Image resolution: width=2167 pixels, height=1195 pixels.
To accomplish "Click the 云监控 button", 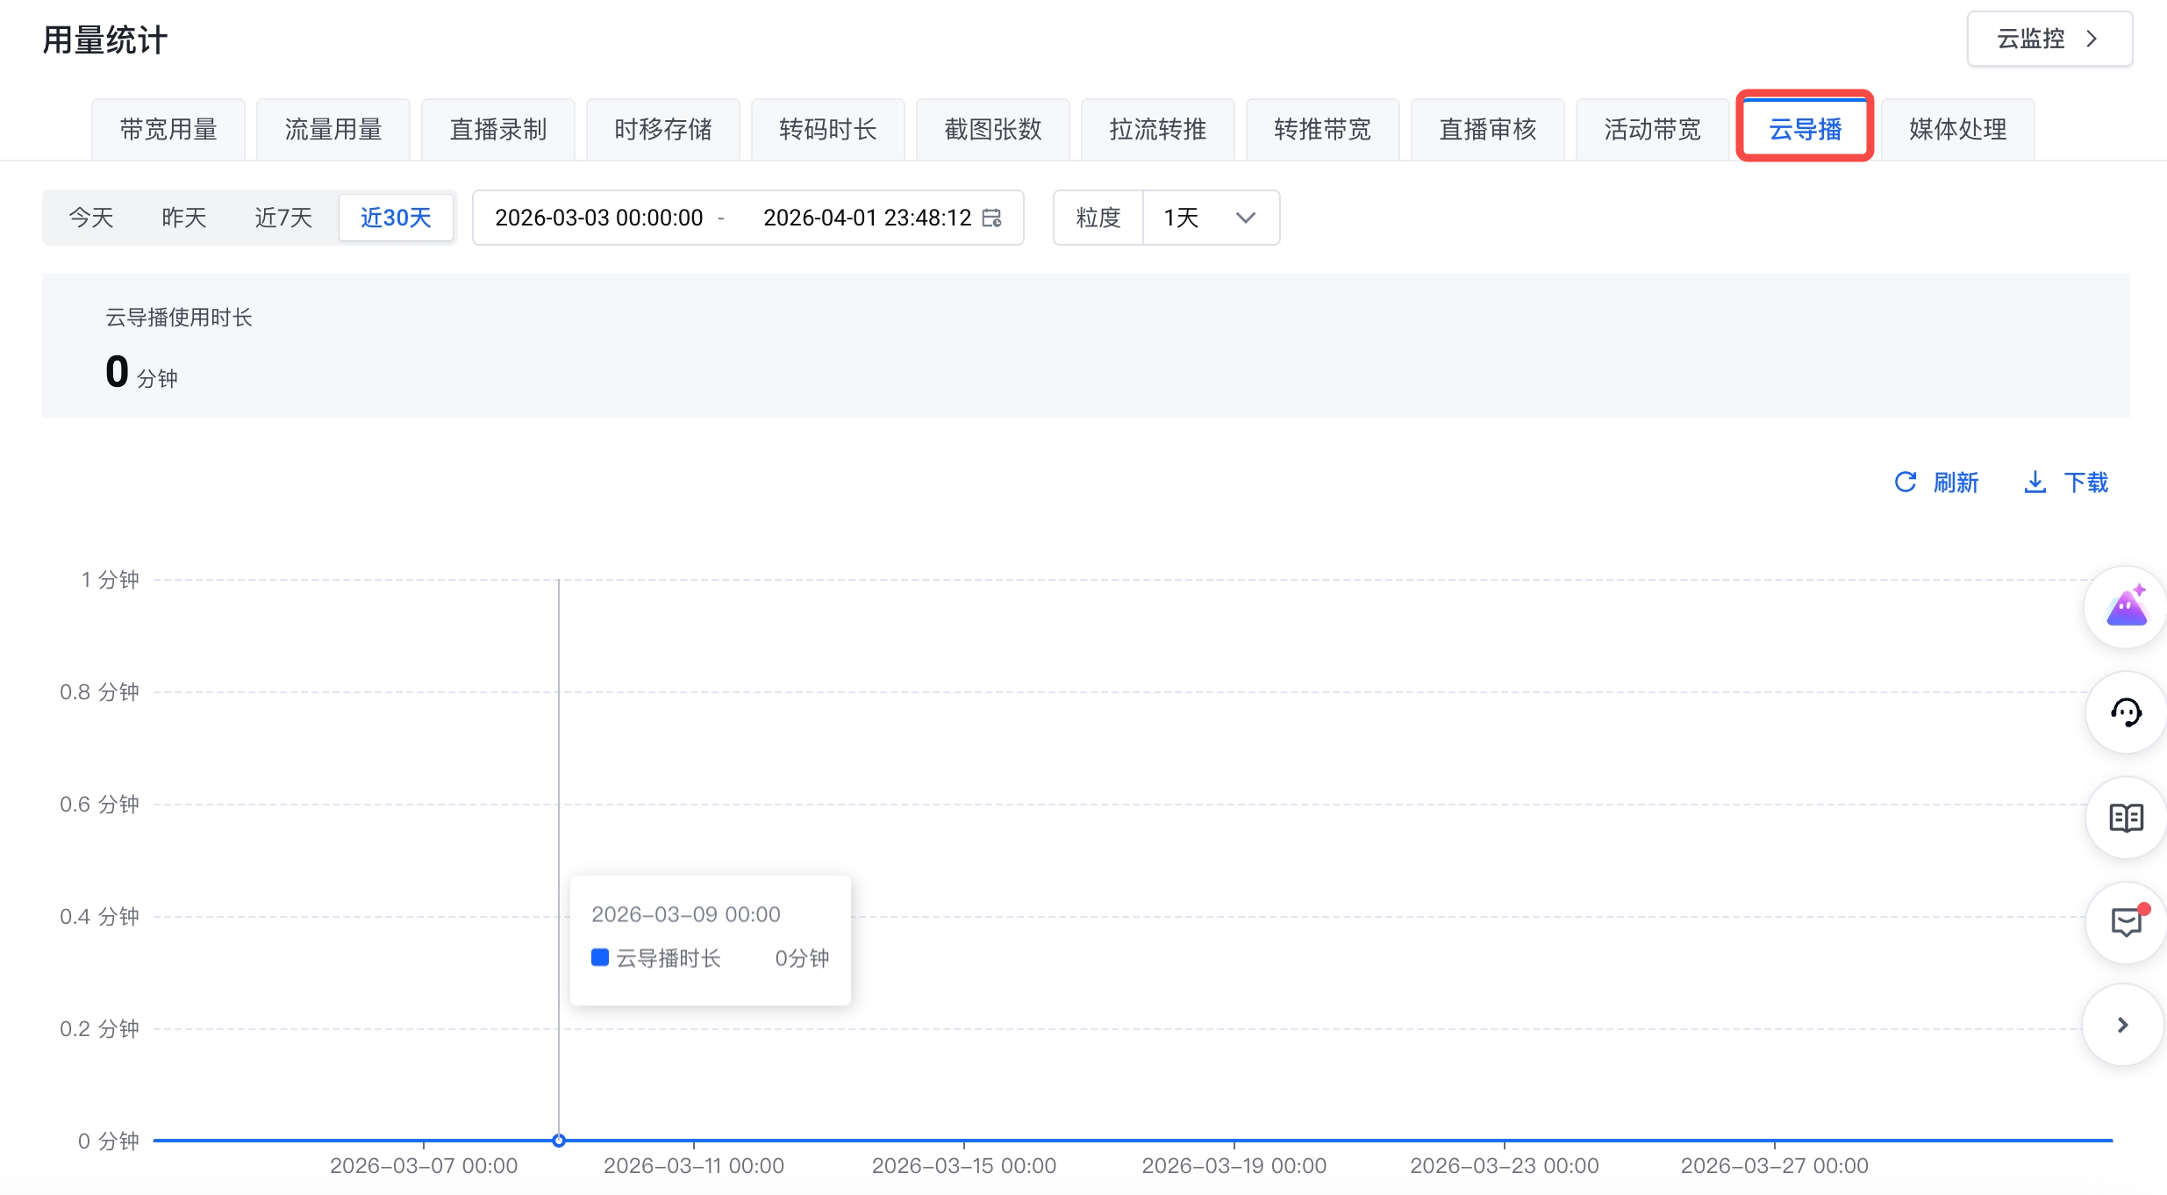I will 2049,39.
